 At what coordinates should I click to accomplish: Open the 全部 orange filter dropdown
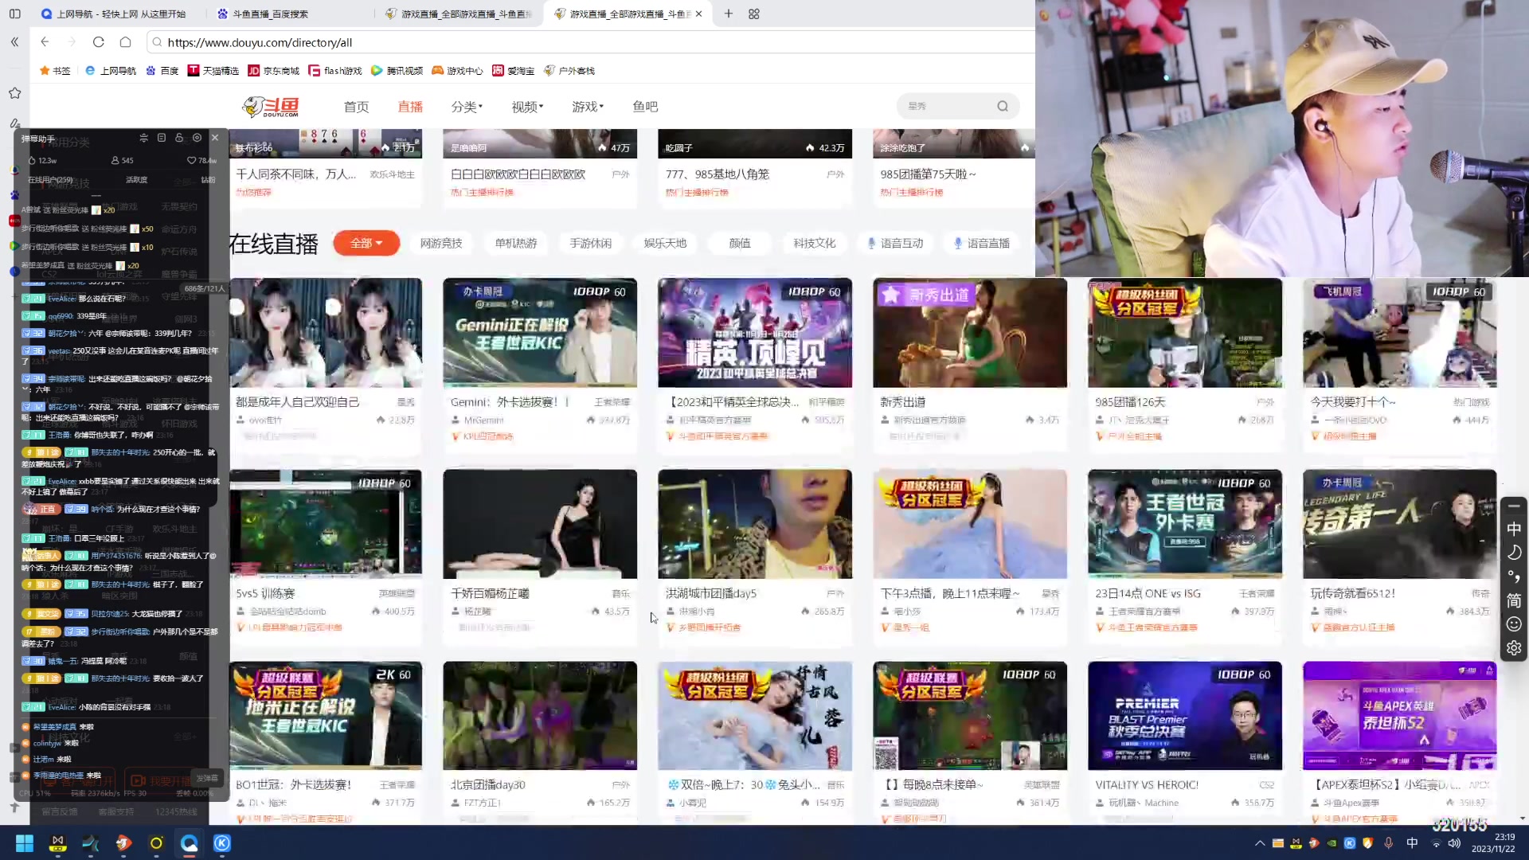pyautogui.click(x=366, y=243)
